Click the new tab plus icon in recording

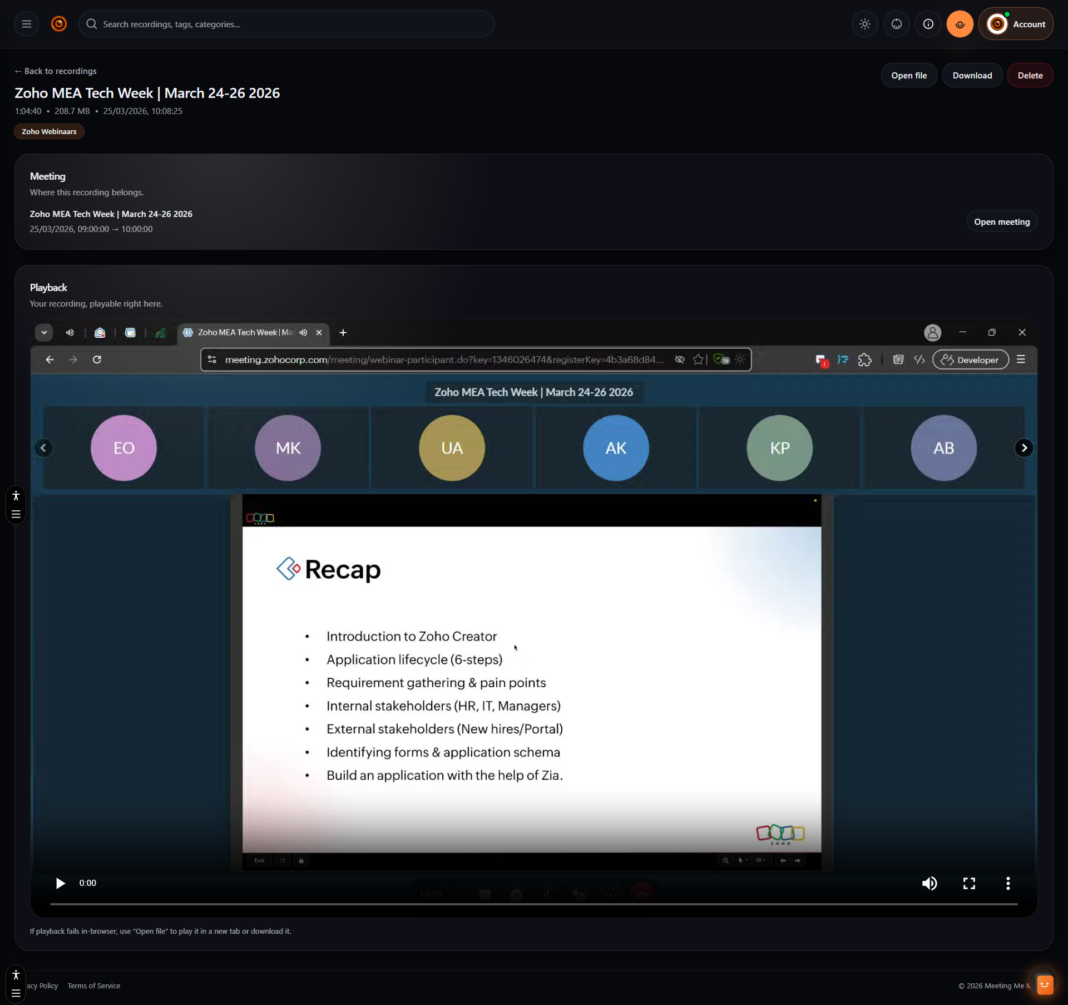point(343,333)
